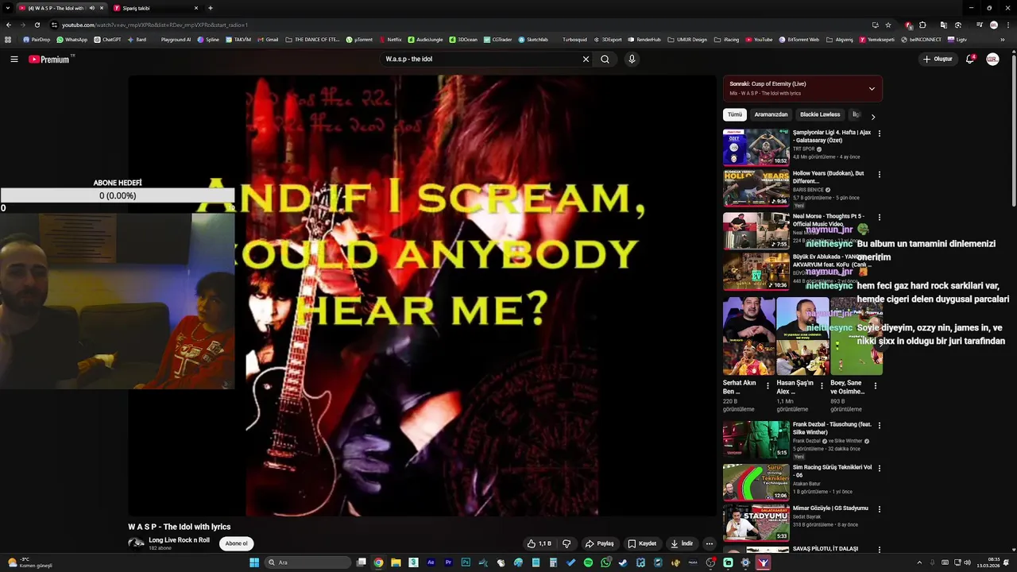Open options for Sim Racing Sürüş Teknikleri video
Image resolution: width=1017 pixels, height=572 pixels.
coord(879,468)
